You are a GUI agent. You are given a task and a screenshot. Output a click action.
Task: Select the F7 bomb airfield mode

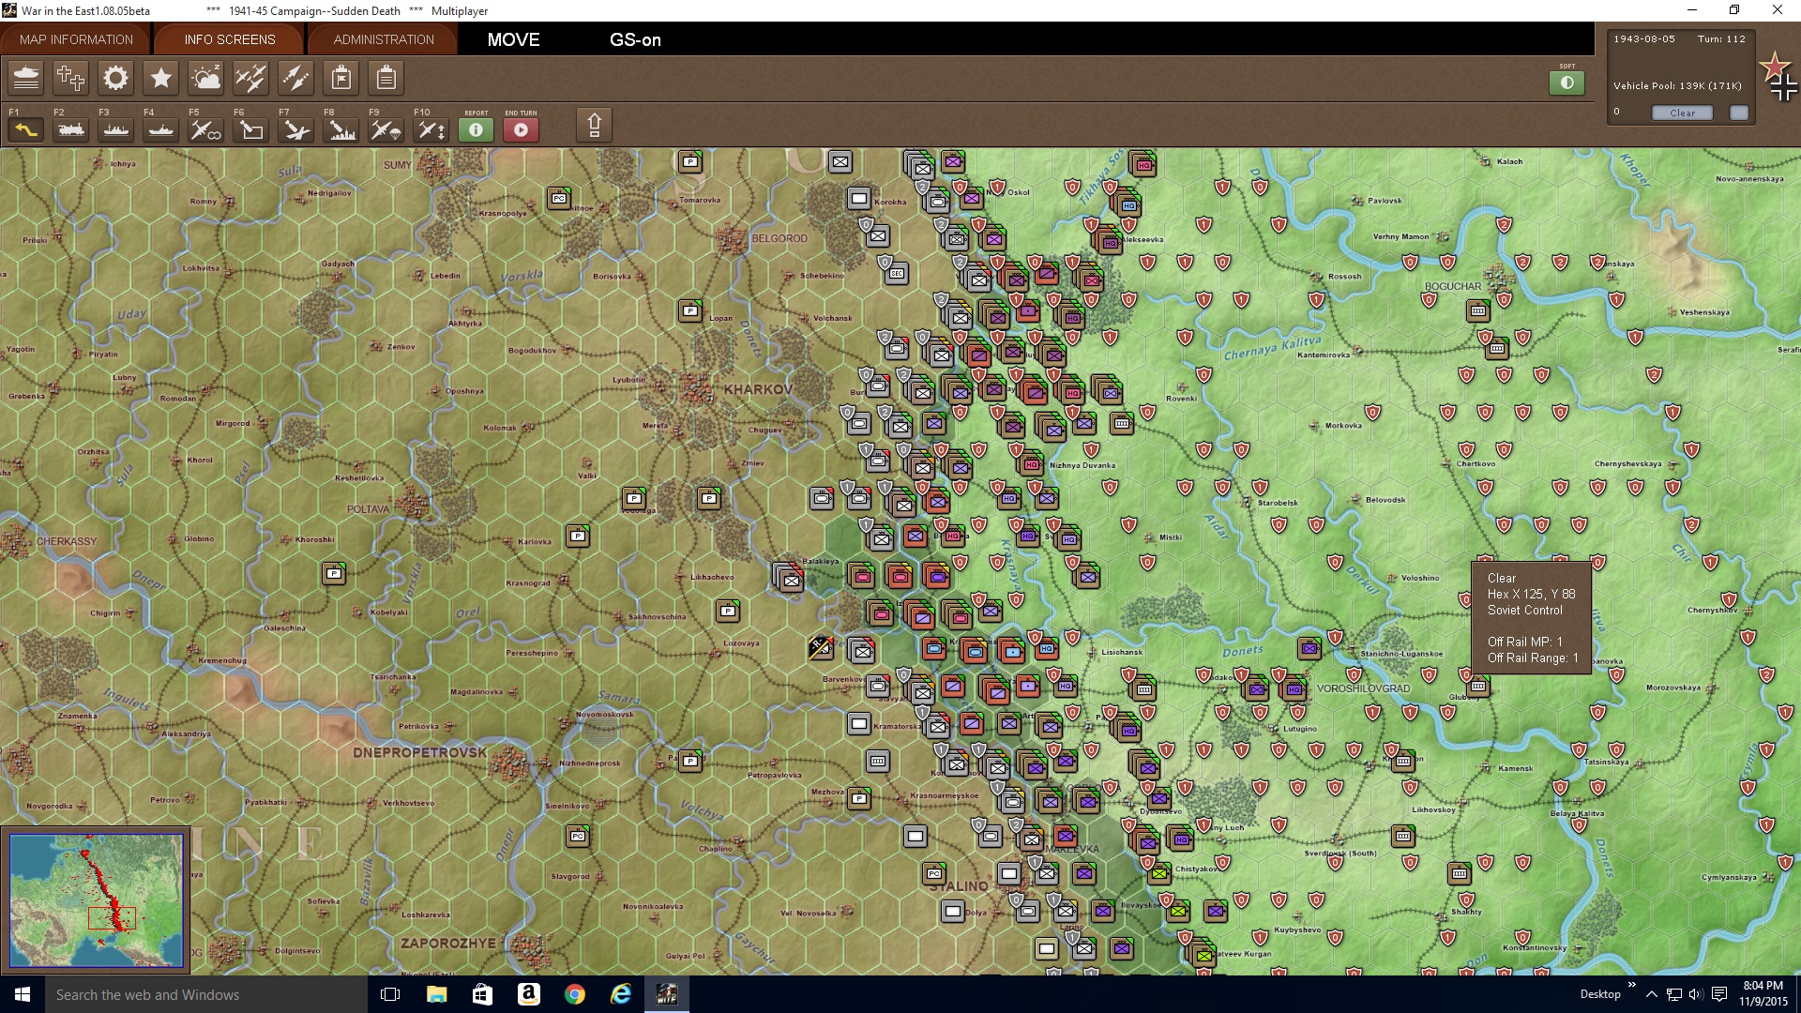[296, 130]
